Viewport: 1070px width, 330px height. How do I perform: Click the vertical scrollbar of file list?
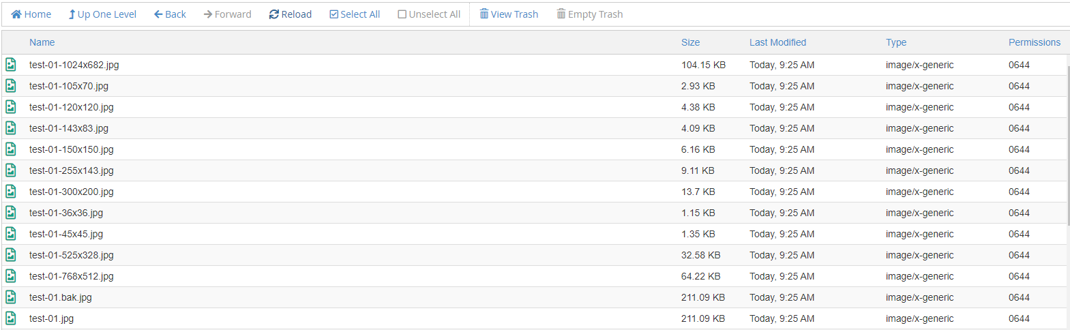(x=1068, y=145)
